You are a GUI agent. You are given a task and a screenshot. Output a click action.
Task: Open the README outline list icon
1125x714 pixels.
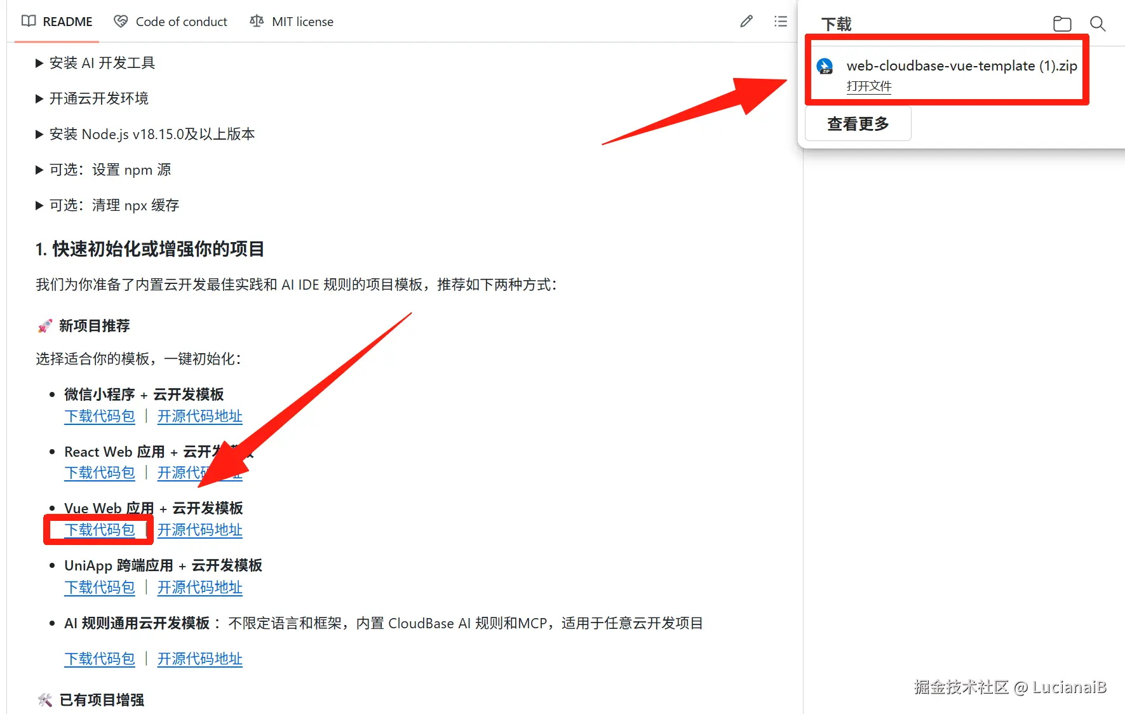781,22
